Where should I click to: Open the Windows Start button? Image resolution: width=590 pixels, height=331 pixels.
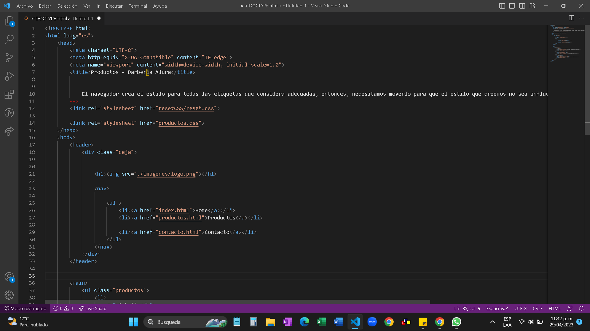[x=133, y=322]
